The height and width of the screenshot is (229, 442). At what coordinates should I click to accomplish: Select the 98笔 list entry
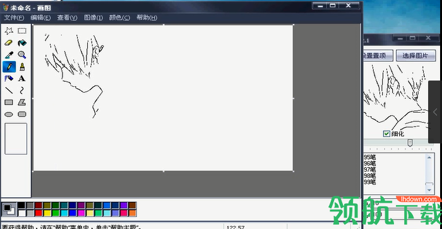coord(370,176)
